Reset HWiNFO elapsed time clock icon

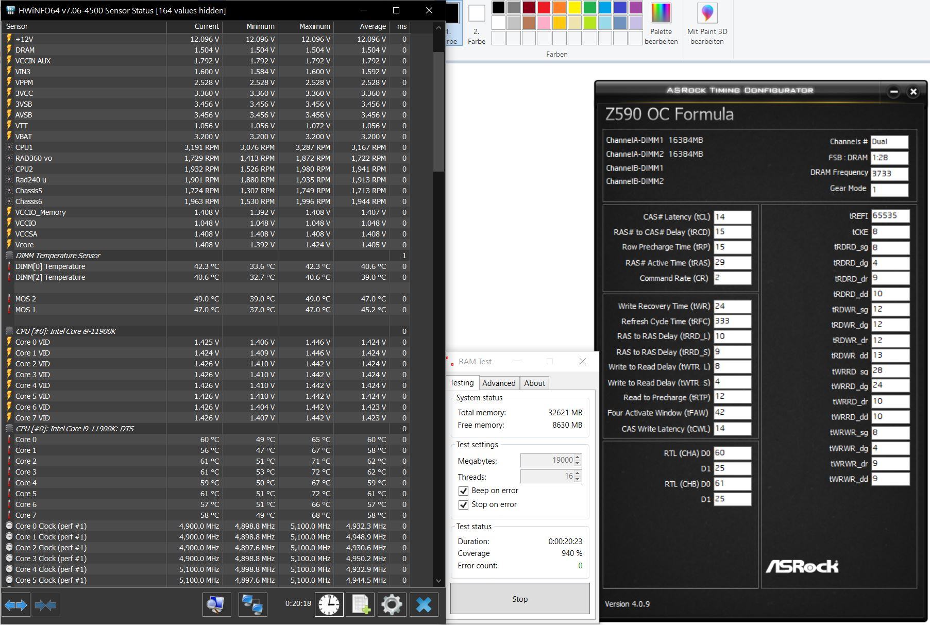(x=329, y=604)
